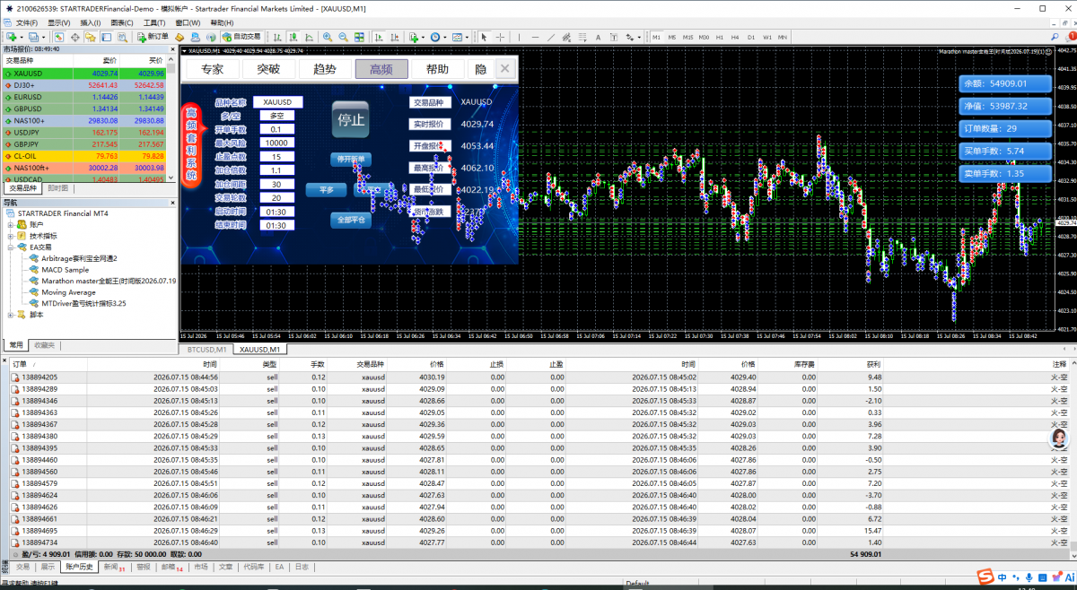
Task: Zoom in on the chart
Action: 327,37
